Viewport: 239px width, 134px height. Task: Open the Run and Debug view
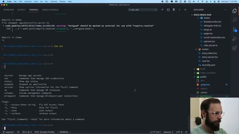235,39
